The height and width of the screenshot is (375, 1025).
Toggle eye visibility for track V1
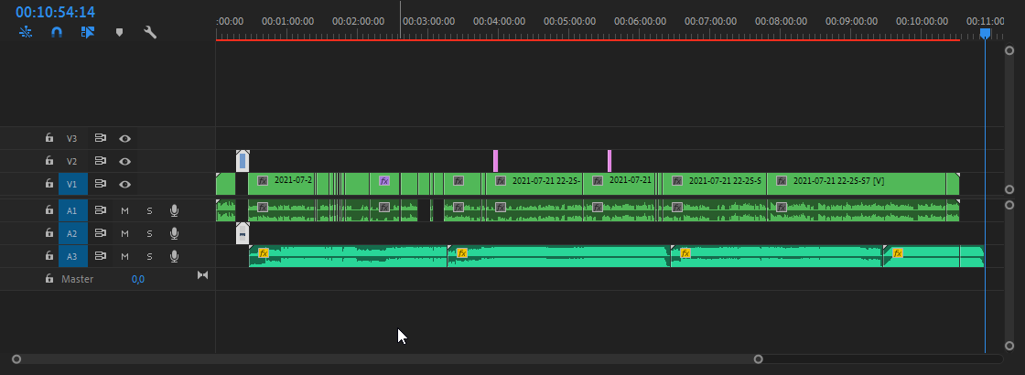tap(125, 184)
